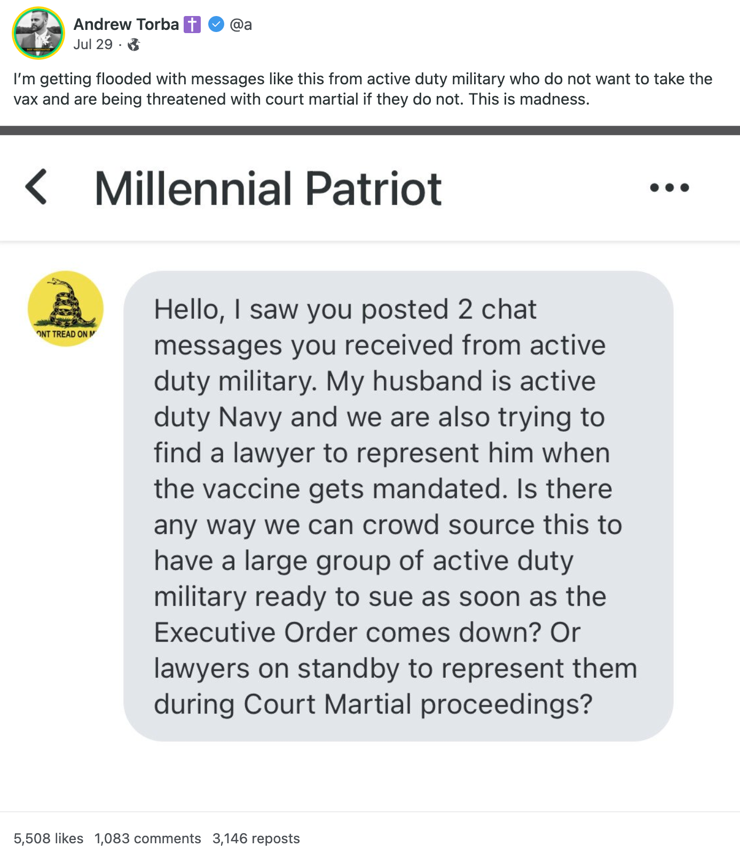Open Andrew Torba's profile picture

(x=38, y=33)
